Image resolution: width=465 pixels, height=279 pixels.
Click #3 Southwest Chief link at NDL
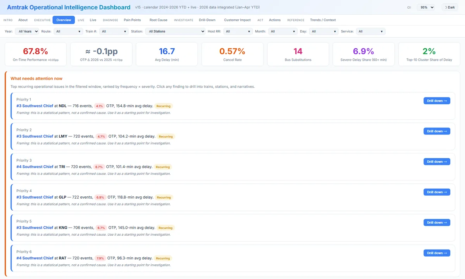(x=34, y=106)
